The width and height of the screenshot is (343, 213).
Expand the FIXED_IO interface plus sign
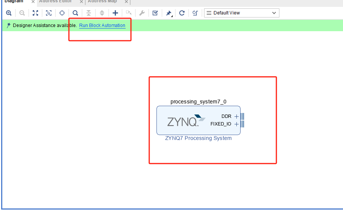[x=236, y=124]
